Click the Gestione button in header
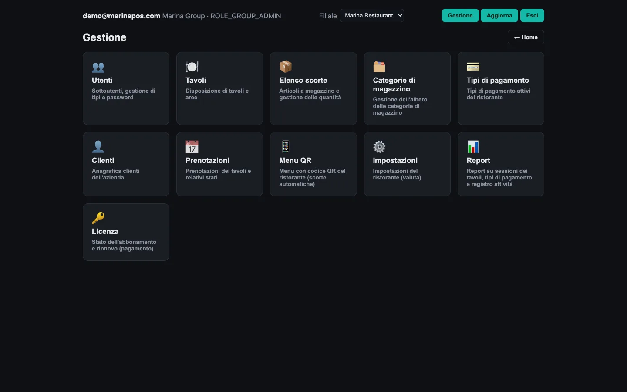Image resolution: width=627 pixels, height=392 pixels. (460, 16)
